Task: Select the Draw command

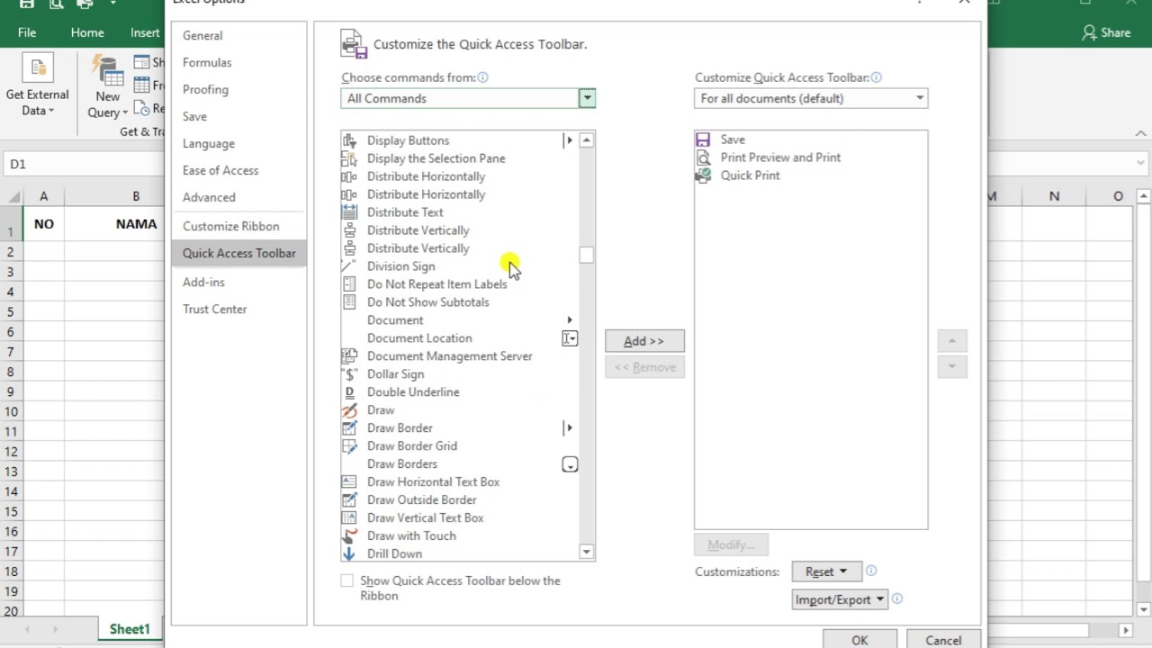Action: [459, 410]
